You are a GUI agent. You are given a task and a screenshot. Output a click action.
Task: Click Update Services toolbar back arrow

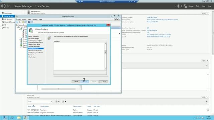pos(17,22)
